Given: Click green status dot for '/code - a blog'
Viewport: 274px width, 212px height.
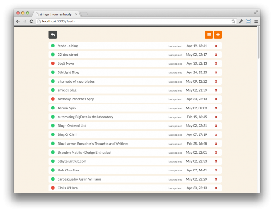Looking at the screenshot, I should click(x=53, y=46).
